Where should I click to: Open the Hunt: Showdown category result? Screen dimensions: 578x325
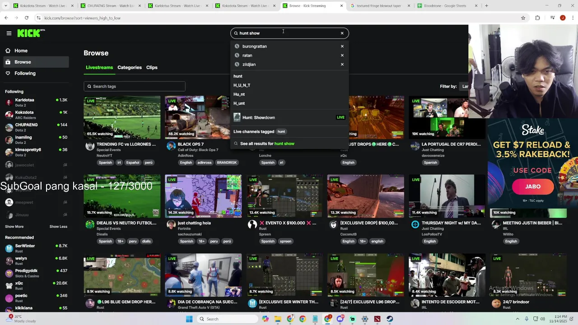pos(289,117)
